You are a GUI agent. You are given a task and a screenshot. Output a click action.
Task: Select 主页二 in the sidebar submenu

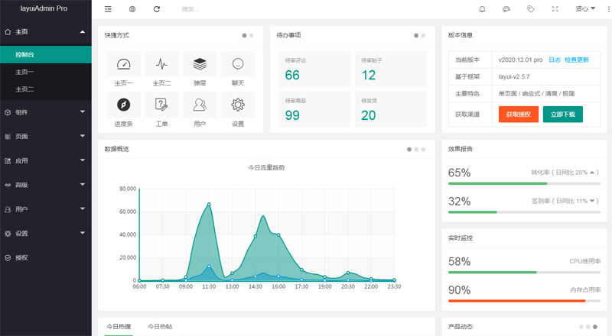[46, 89]
